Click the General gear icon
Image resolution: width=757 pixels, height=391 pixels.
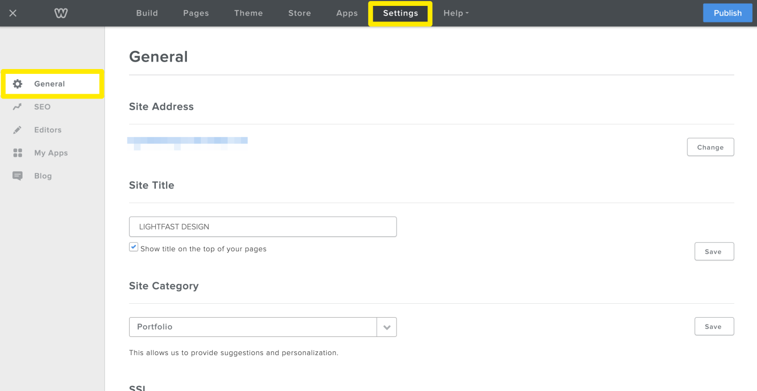[x=18, y=84]
